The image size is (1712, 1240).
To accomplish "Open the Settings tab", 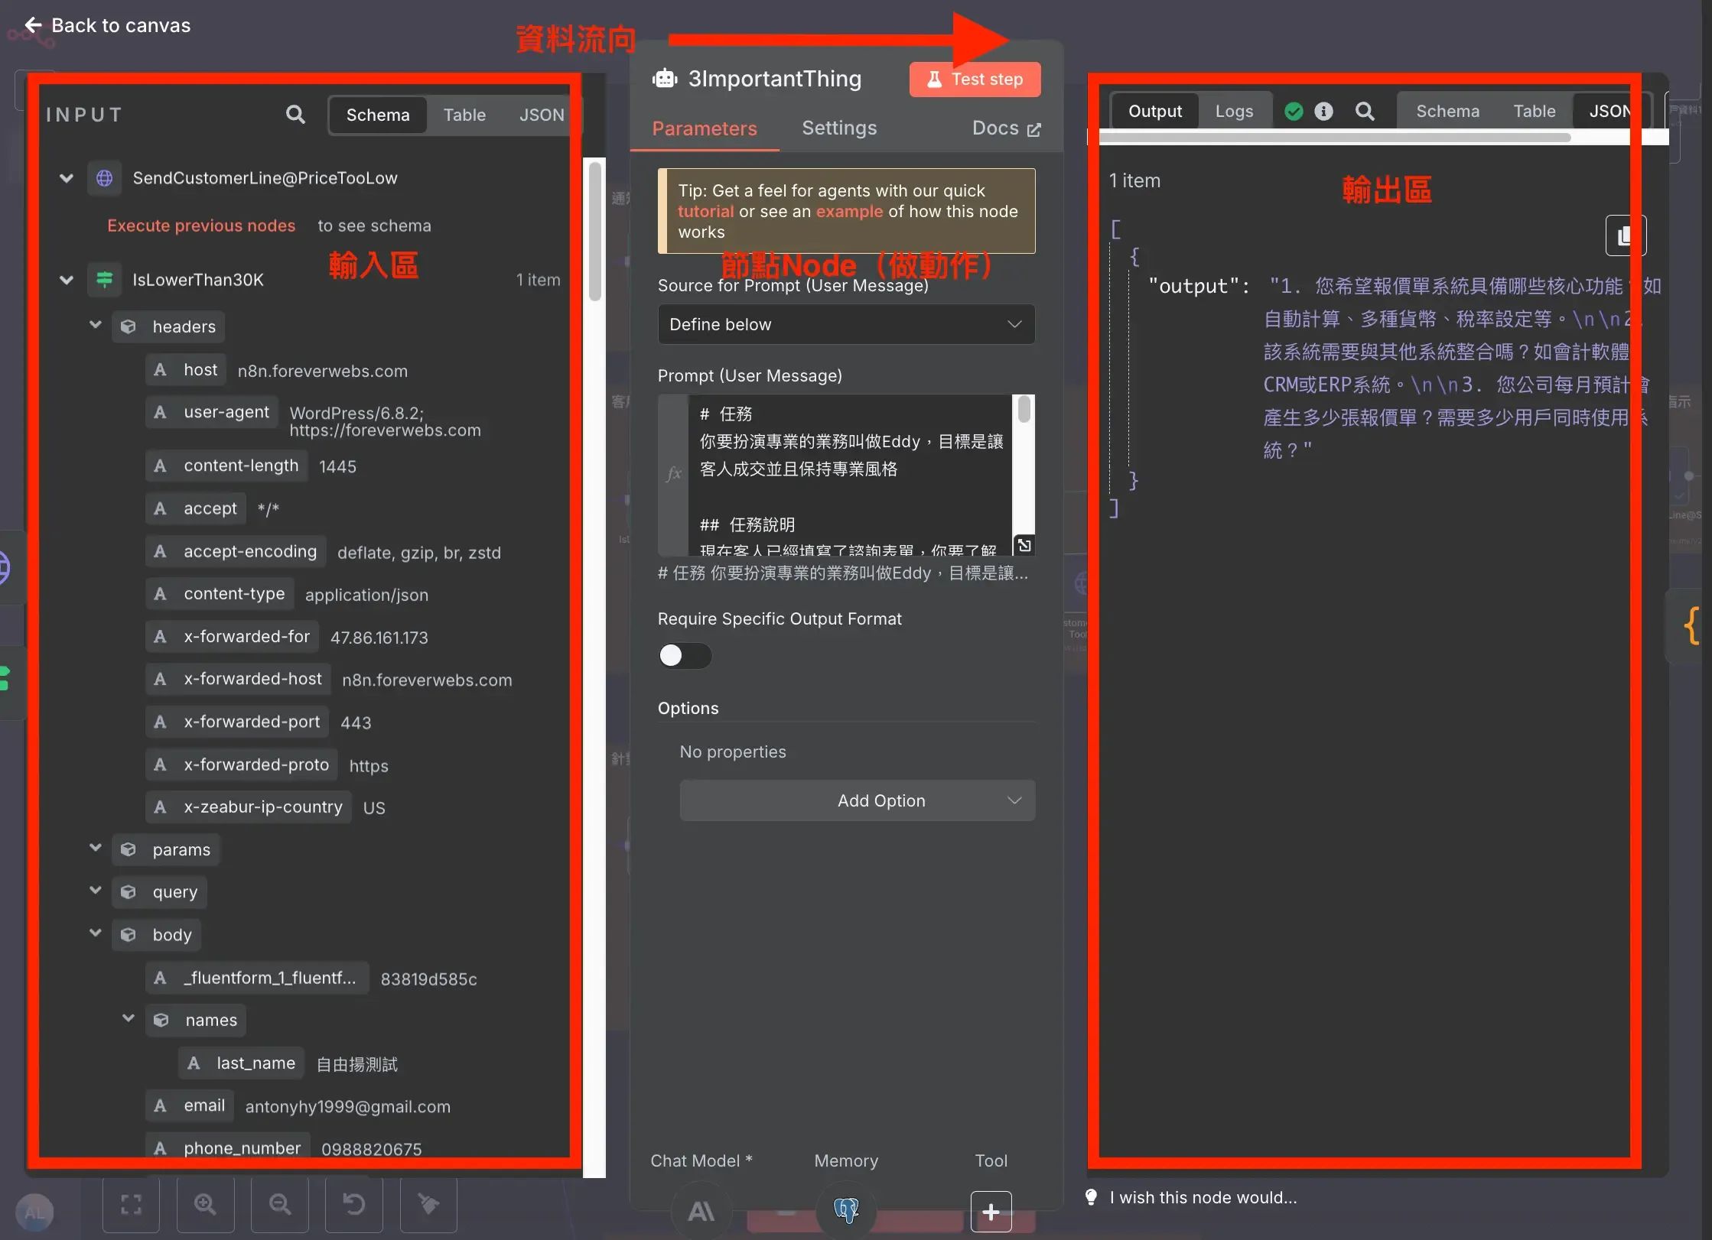I will [x=839, y=128].
